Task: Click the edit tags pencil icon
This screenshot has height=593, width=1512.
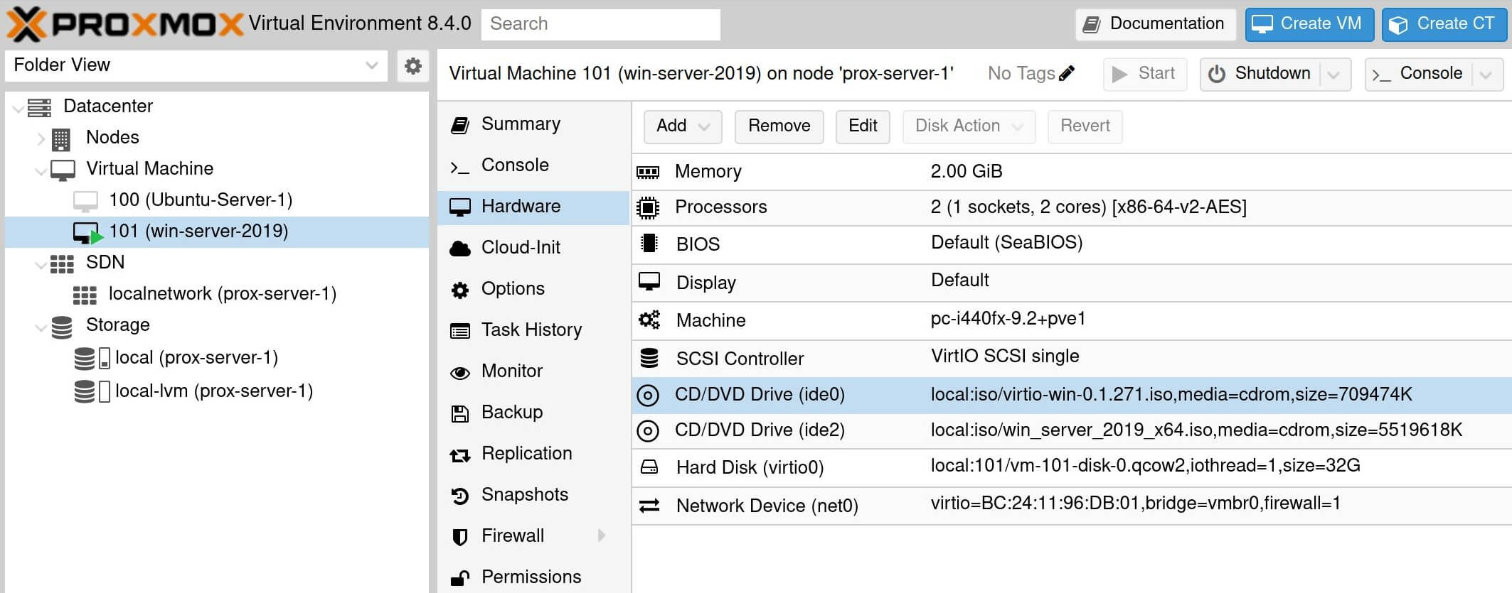Action: 1066,73
